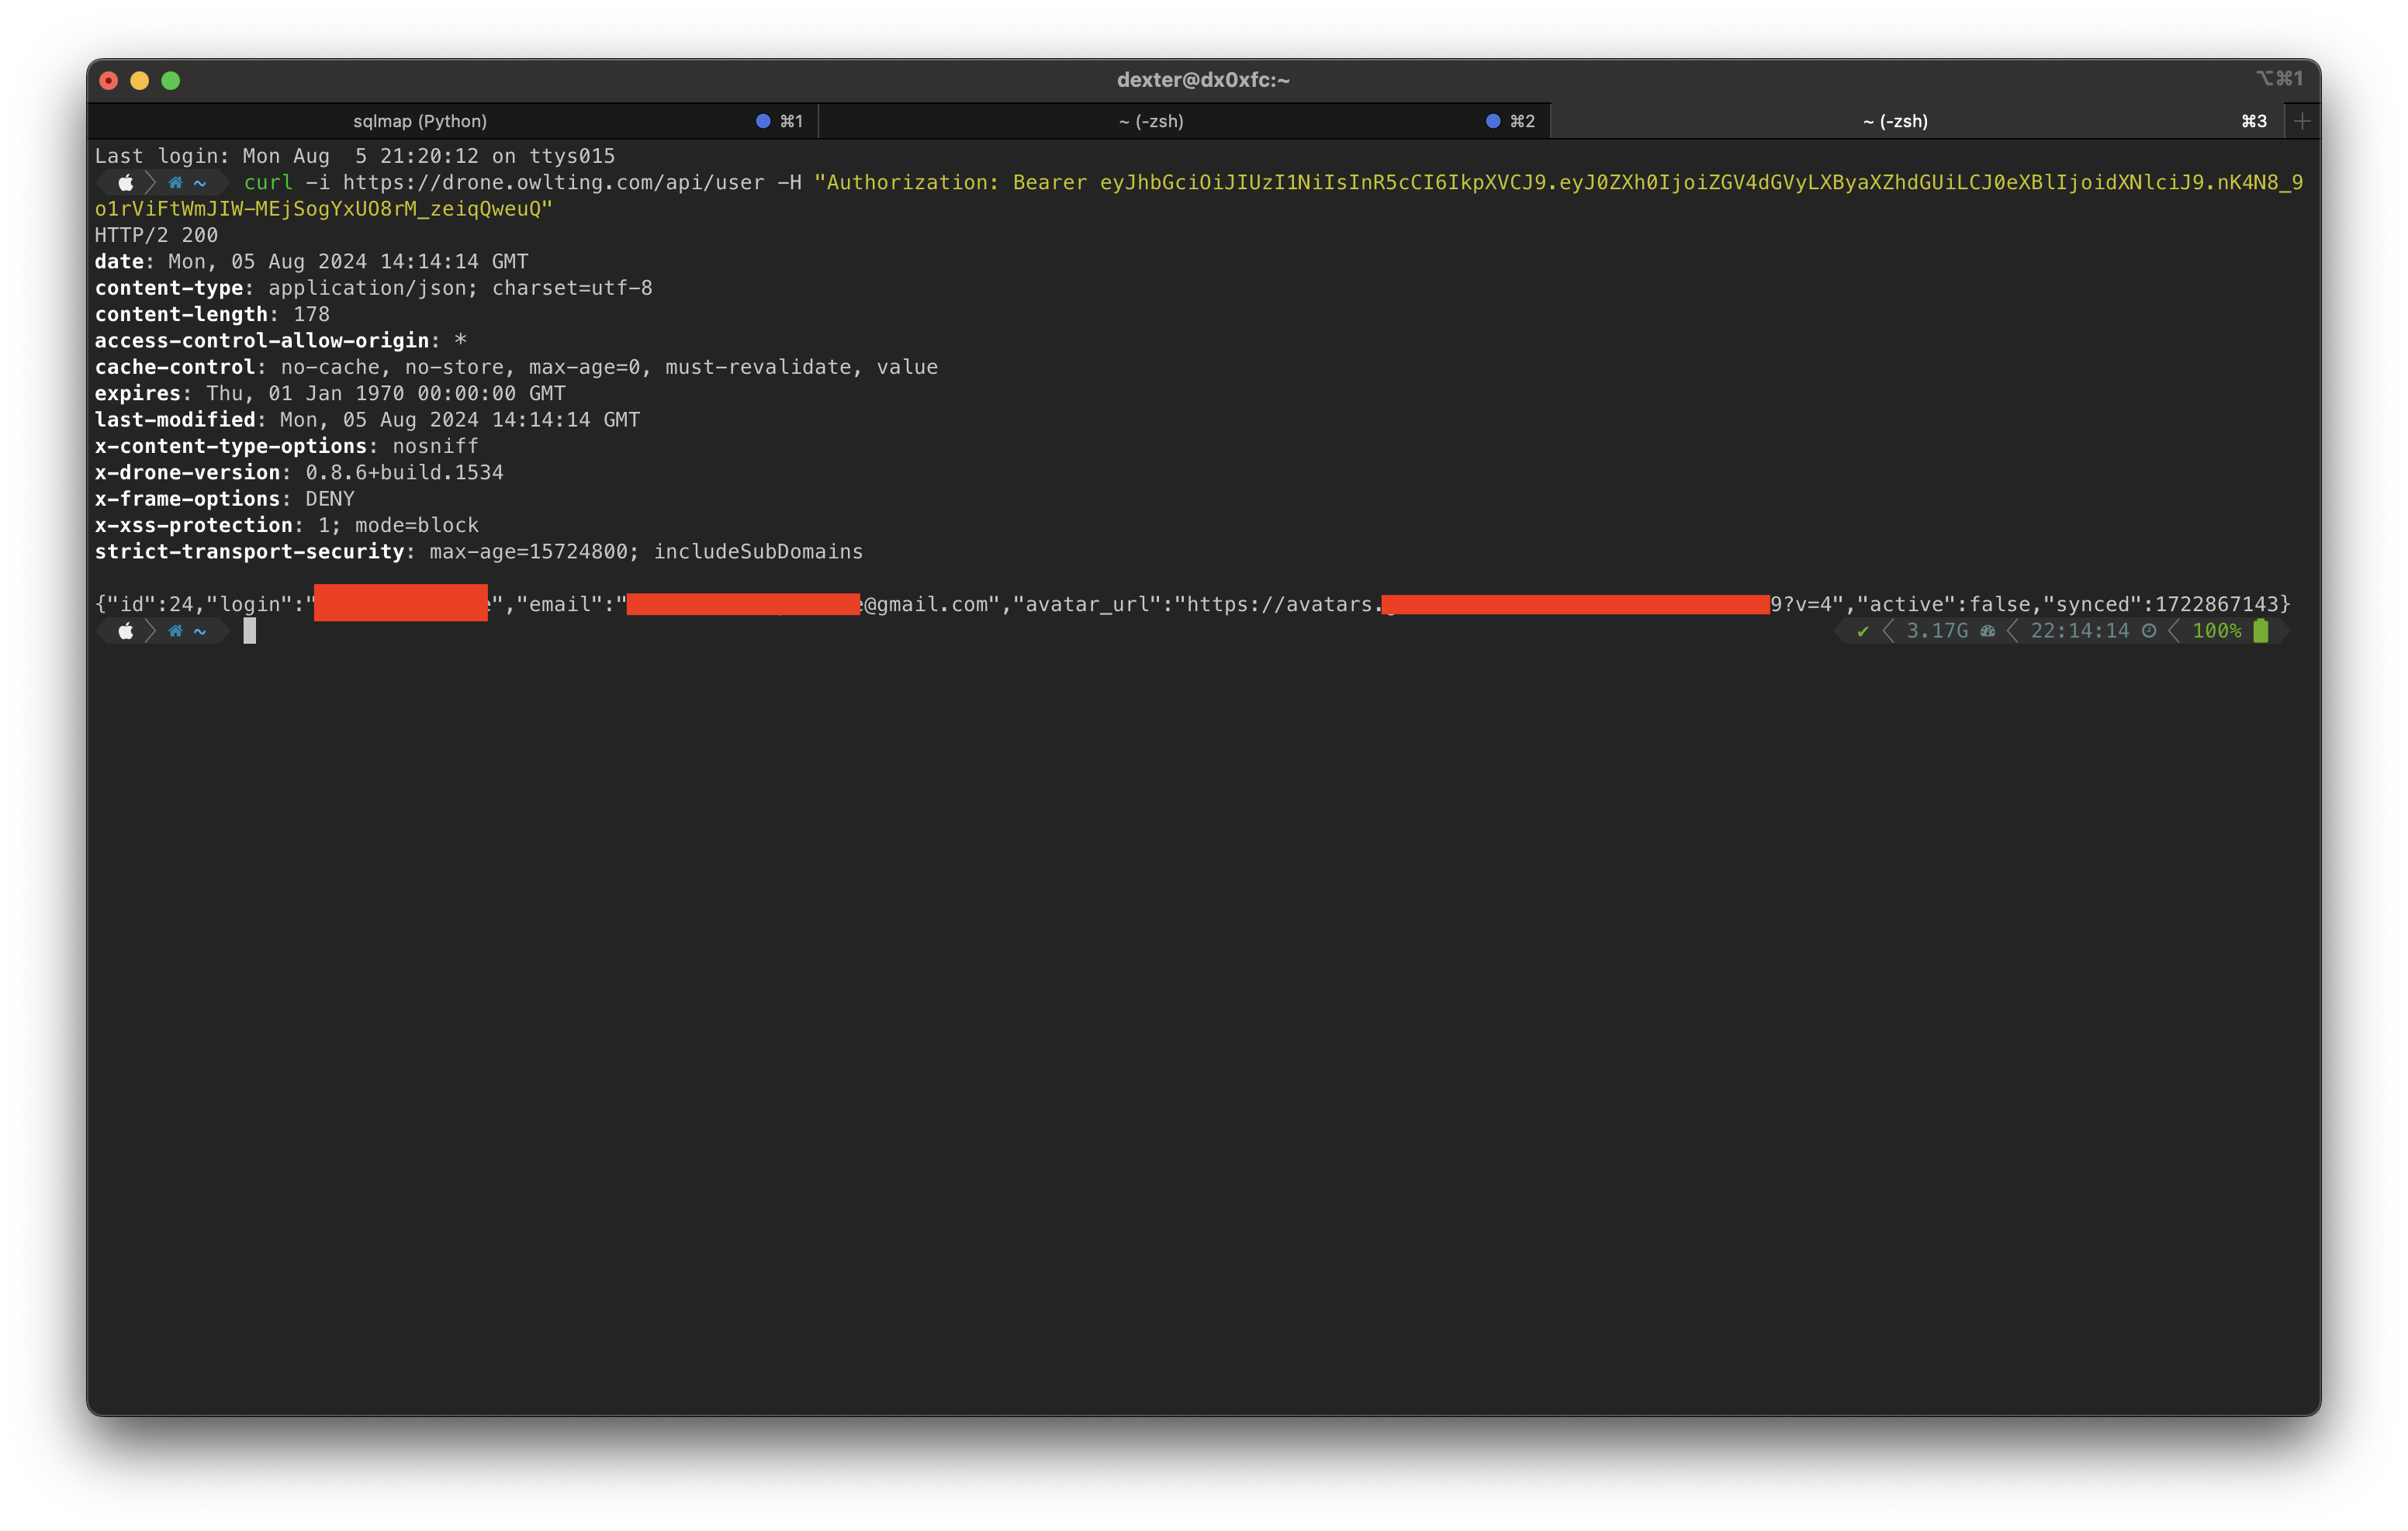Click the content-length: 178 line
Screen dimensions: 2408x1531
tap(212, 315)
